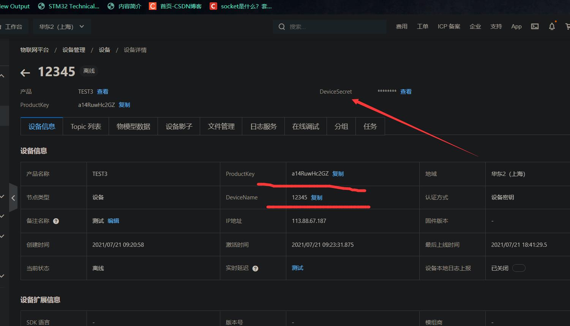This screenshot has width=570, height=326.
Task: Open the 分组 tab
Action: 341,126
